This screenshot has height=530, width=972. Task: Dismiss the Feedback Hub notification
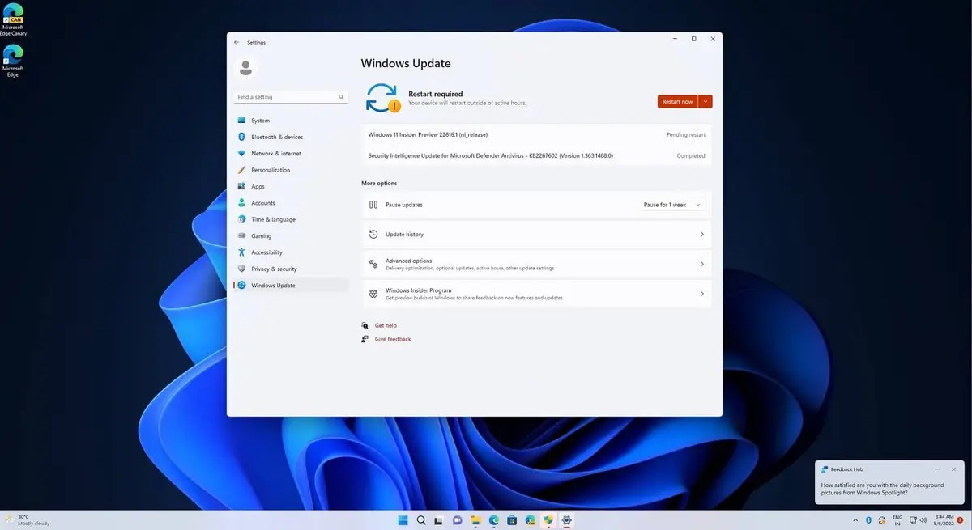(953, 469)
